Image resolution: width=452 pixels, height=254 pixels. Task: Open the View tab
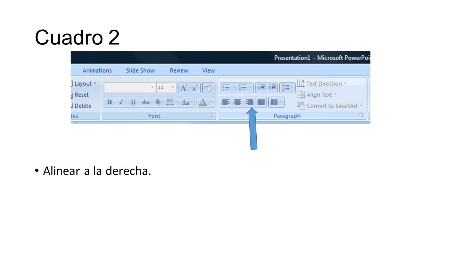pos(208,71)
